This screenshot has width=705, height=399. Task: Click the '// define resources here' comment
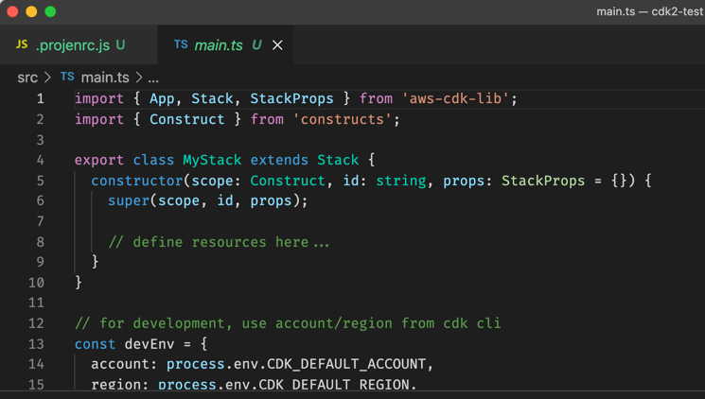pos(219,243)
